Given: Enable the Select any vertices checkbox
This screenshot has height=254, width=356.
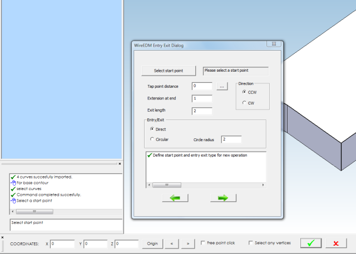Looking at the screenshot, I should 251,243.
